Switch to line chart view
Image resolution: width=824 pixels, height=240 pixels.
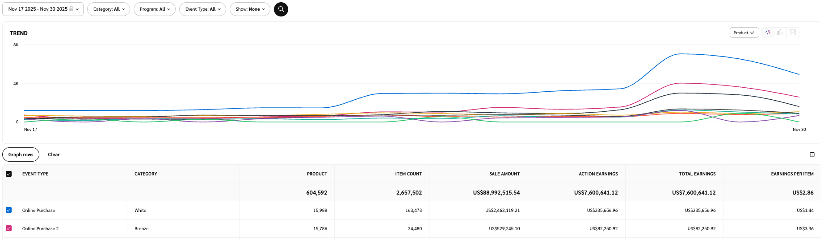click(x=768, y=33)
